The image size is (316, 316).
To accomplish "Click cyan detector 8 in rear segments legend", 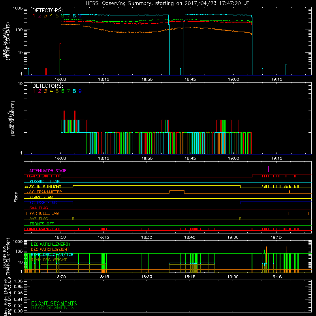I will 74,91.
